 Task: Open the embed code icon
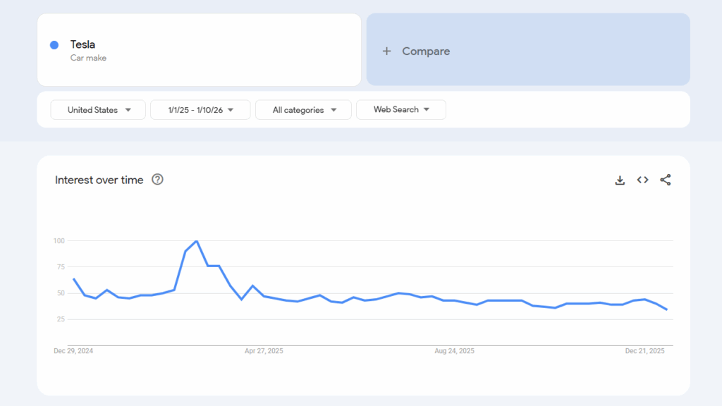coord(642,180)
